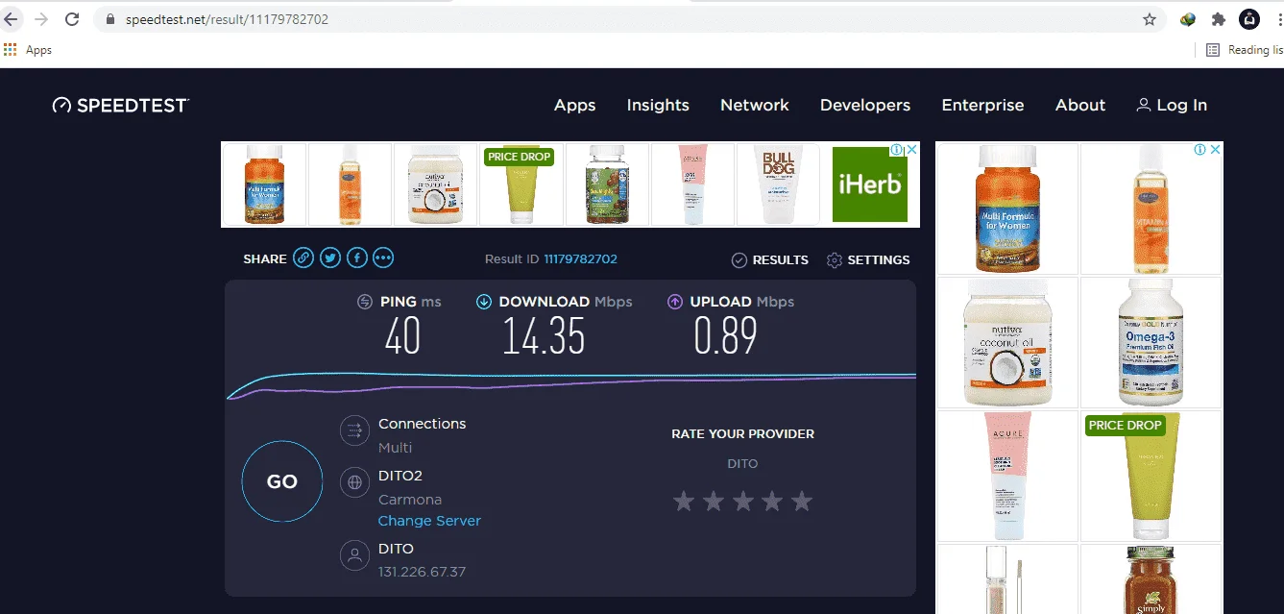
Task: Open top banner AdChoices info icon
Action: coord(897,149)
